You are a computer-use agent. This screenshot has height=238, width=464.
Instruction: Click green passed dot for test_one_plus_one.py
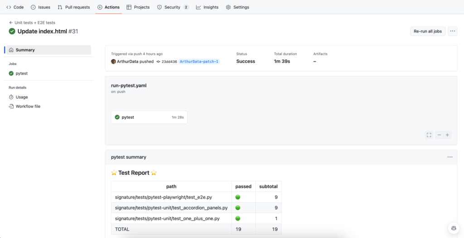(238, 219)
